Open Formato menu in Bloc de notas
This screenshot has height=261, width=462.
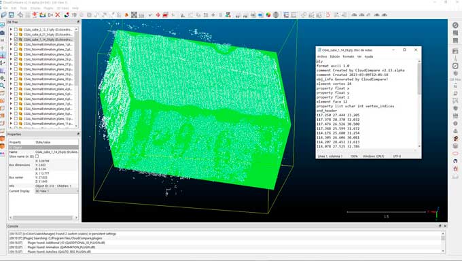pos(349,56)
